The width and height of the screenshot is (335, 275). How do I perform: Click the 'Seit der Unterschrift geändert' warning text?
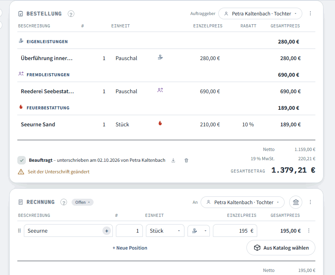[x=59, y=171]
